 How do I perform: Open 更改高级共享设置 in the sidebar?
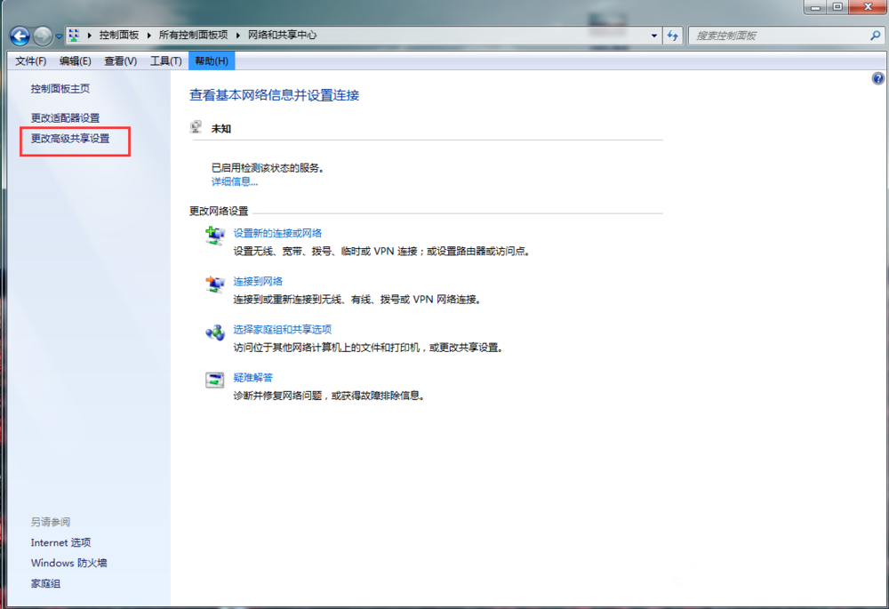click(70, 139)
